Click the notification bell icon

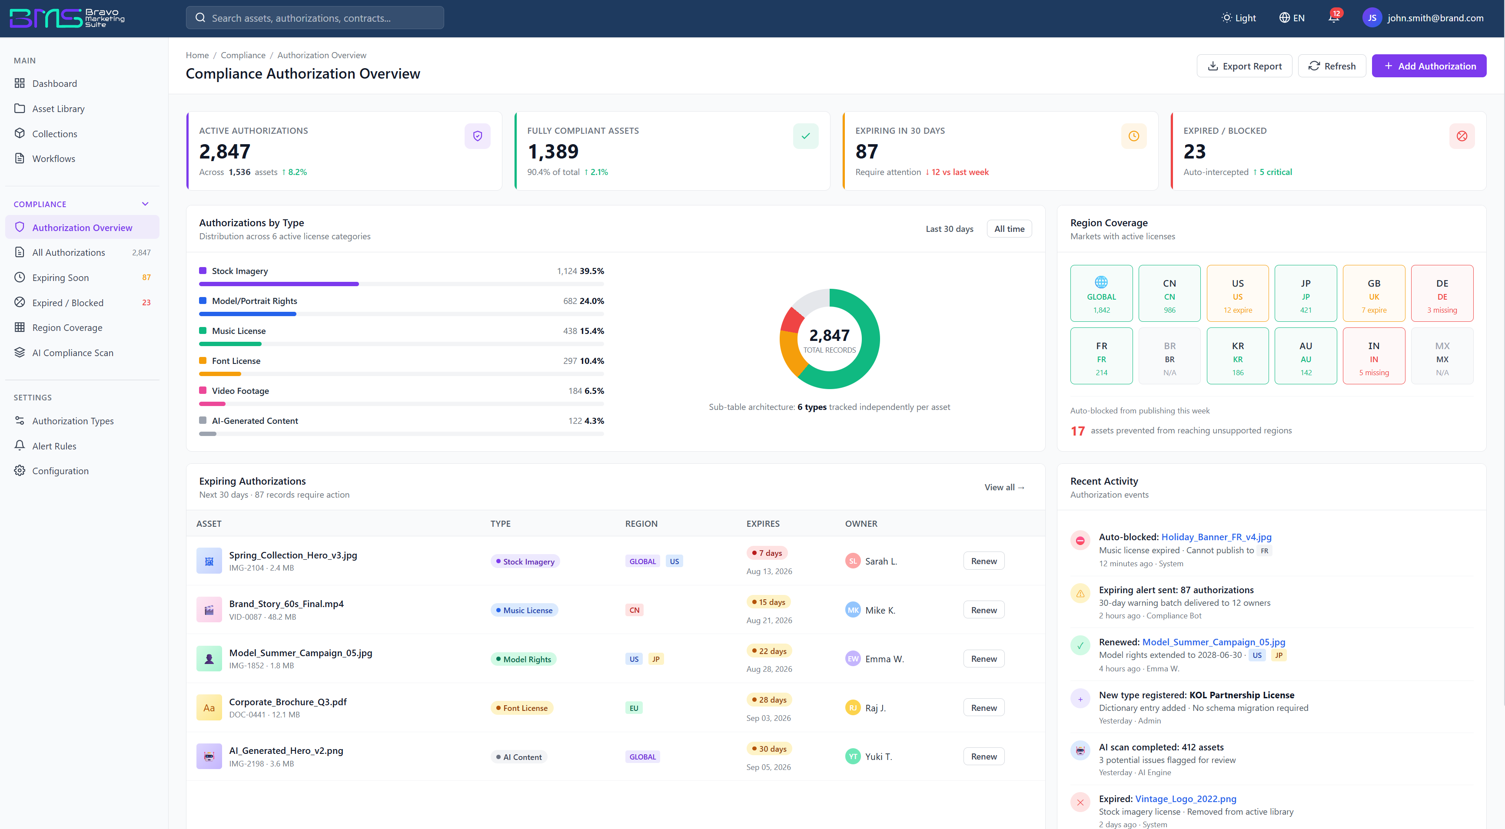[1333, 18]
